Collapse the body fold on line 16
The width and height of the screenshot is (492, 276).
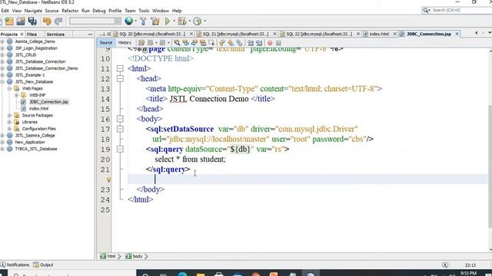pos(120,119)
